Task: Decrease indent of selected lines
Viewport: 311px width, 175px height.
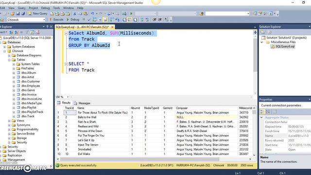Action: click(x=155, y=19)
